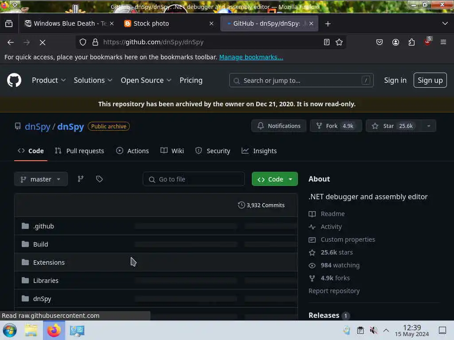View tags icon in repository toolbar

pyautogui.click(x=99, y=179)
